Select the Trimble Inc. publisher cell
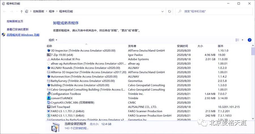Image resolution: width=255 pixels, height=134 pixels. 136,94
